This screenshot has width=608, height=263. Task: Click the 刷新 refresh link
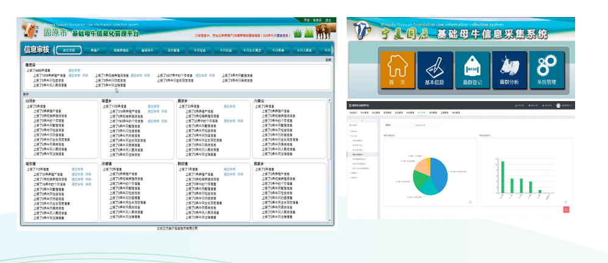click(x=328, y=60)
